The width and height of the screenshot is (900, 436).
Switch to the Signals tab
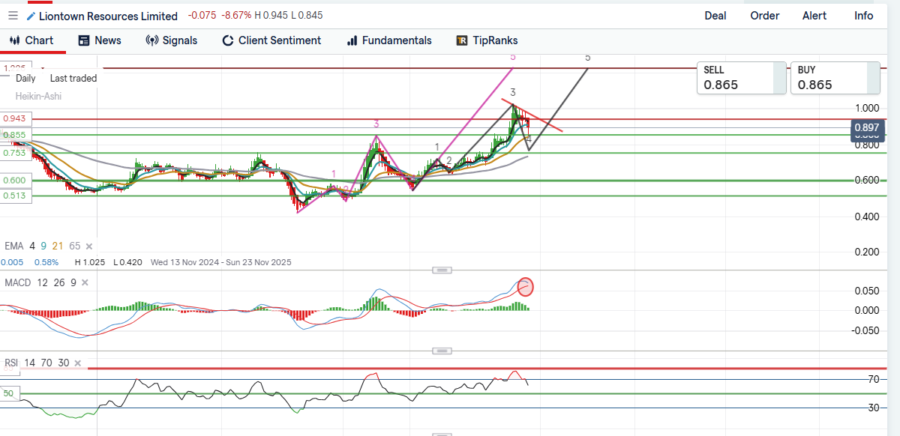click(172, 40)
